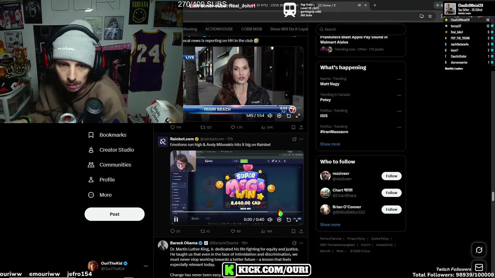Switch to the AC7IONHOUSE timeline tab
The height and width of the screenshot is (278, 495).
[x=219, y=29]
